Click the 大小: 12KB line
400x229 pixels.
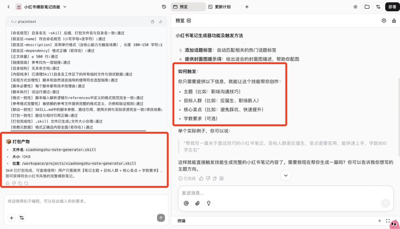pyautogui.click(x=21, y=157)
